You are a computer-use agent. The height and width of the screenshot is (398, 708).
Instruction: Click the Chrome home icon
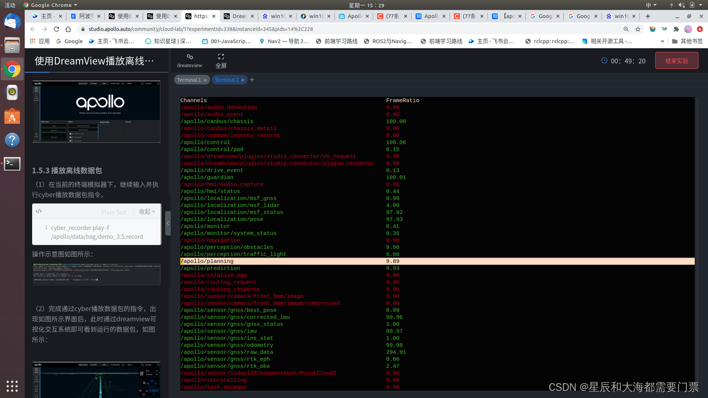click(x=69, y=29)
